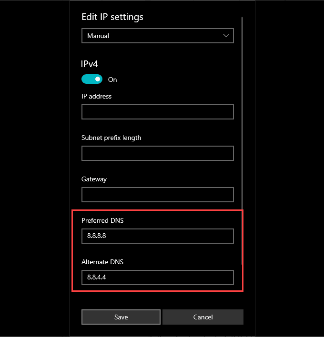Click the On label beside IPv4 switch
Screen dimensions: 324x337
pos(112,79)
